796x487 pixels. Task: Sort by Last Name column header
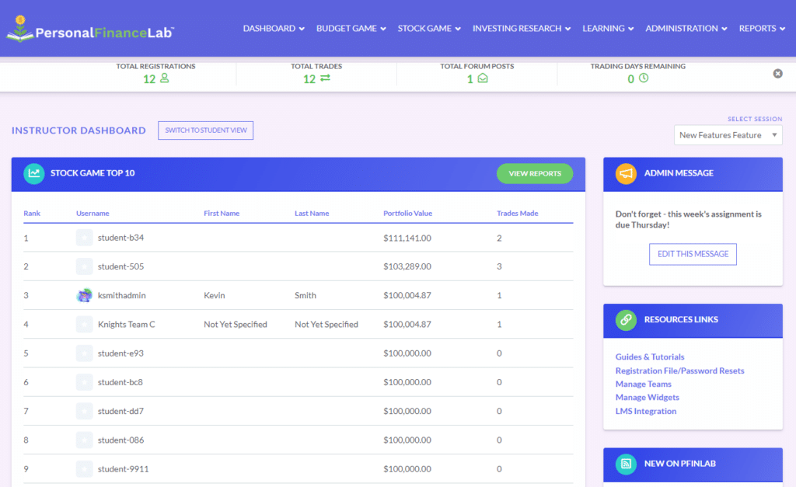click(x=312, y=213)
